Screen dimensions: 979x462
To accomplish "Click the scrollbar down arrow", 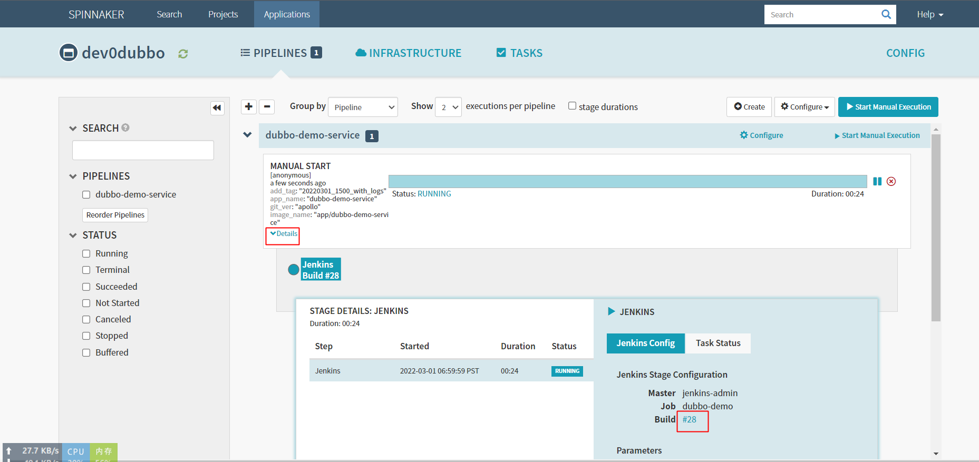I will tap(936, 454).
